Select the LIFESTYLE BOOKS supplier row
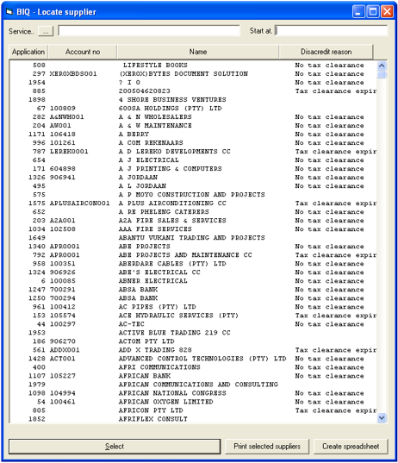The height and width of the screenshot is (463, 398). tap(193, 65)
